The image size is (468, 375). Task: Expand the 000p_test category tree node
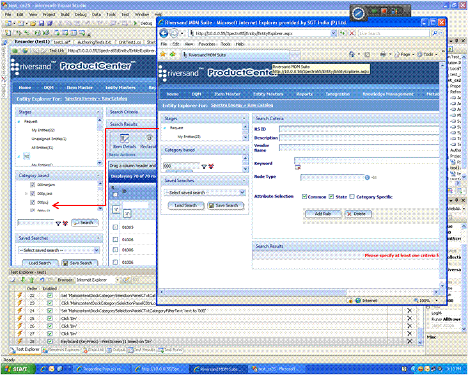pos(26,194)
